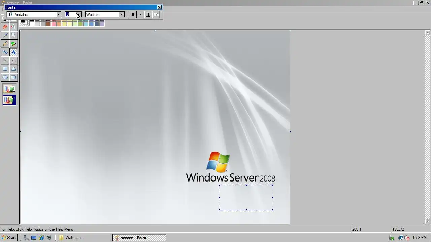431x242 pixels.
Task: Click the green shield tray icon
Action: coord(392,238)
